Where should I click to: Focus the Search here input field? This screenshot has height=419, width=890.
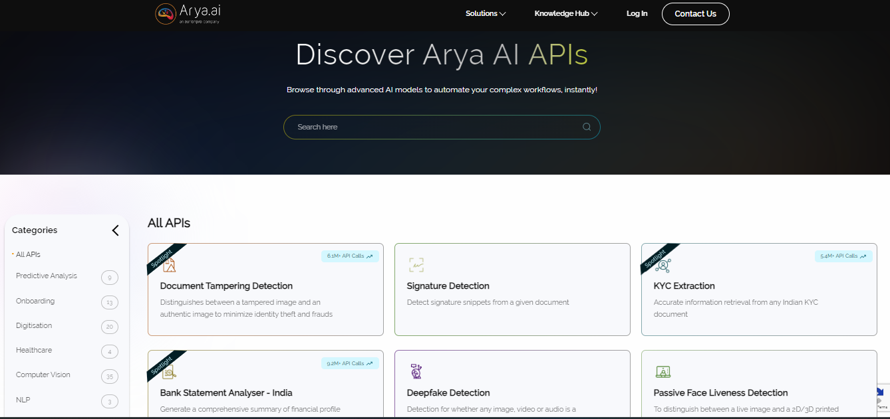click(x=442, y=127)
